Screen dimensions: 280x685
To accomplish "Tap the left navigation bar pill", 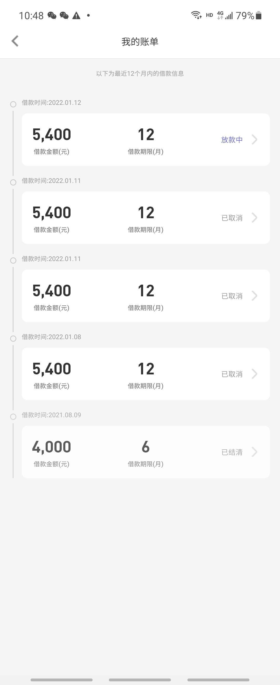I will [61, 680].
